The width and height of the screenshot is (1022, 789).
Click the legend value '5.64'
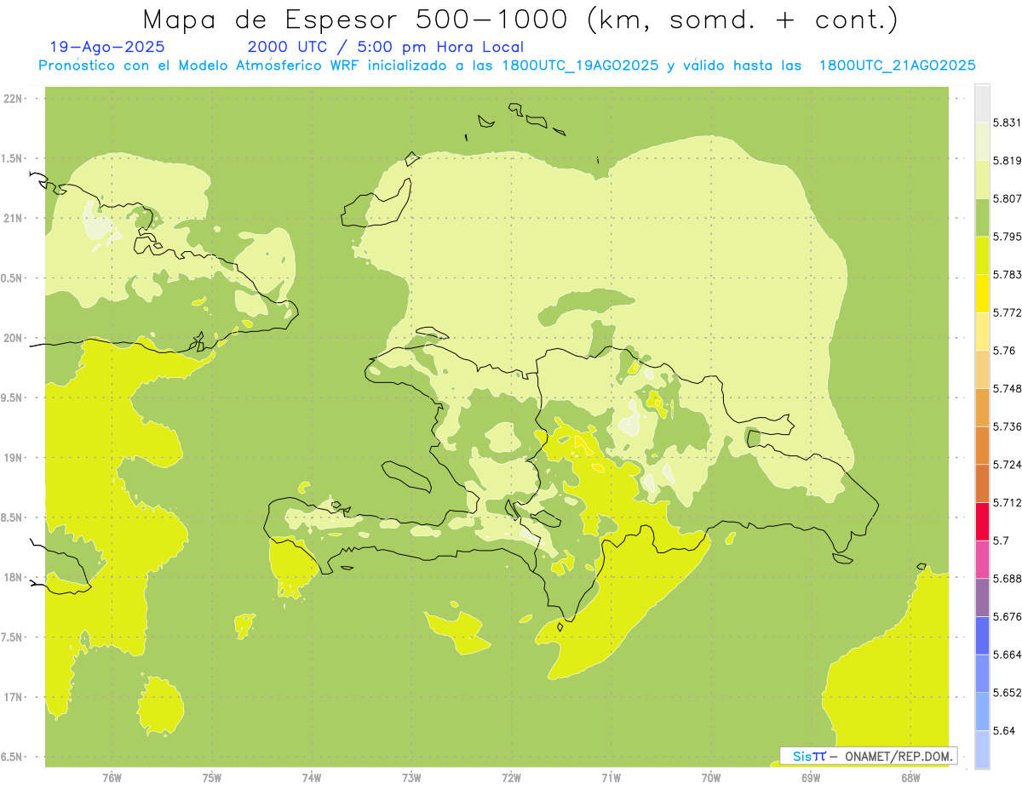click(1004, 731)
